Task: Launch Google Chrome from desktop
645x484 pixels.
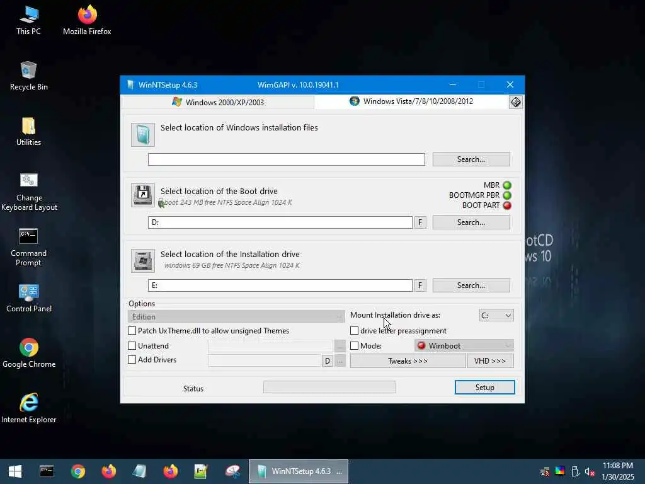Action: click(x=29, y=353)
